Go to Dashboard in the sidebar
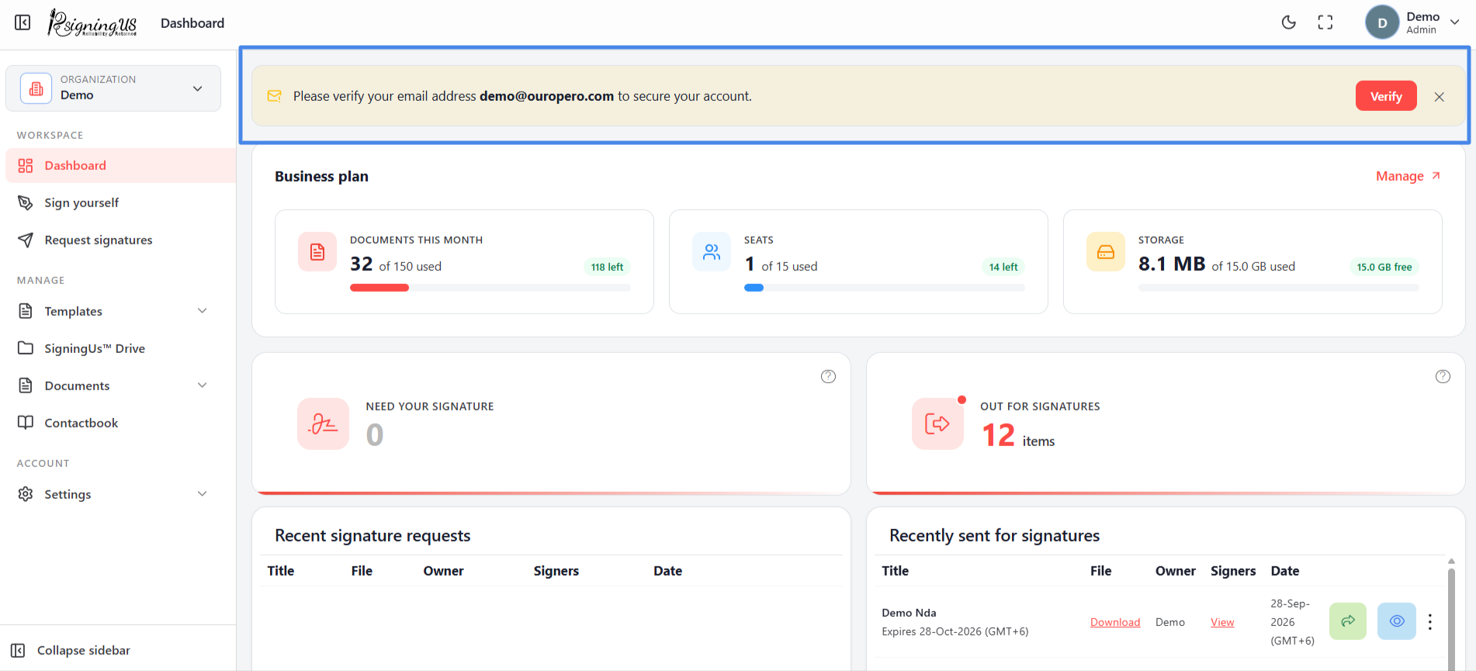This screenshot has height=671, width=1476. click(120, 165)
